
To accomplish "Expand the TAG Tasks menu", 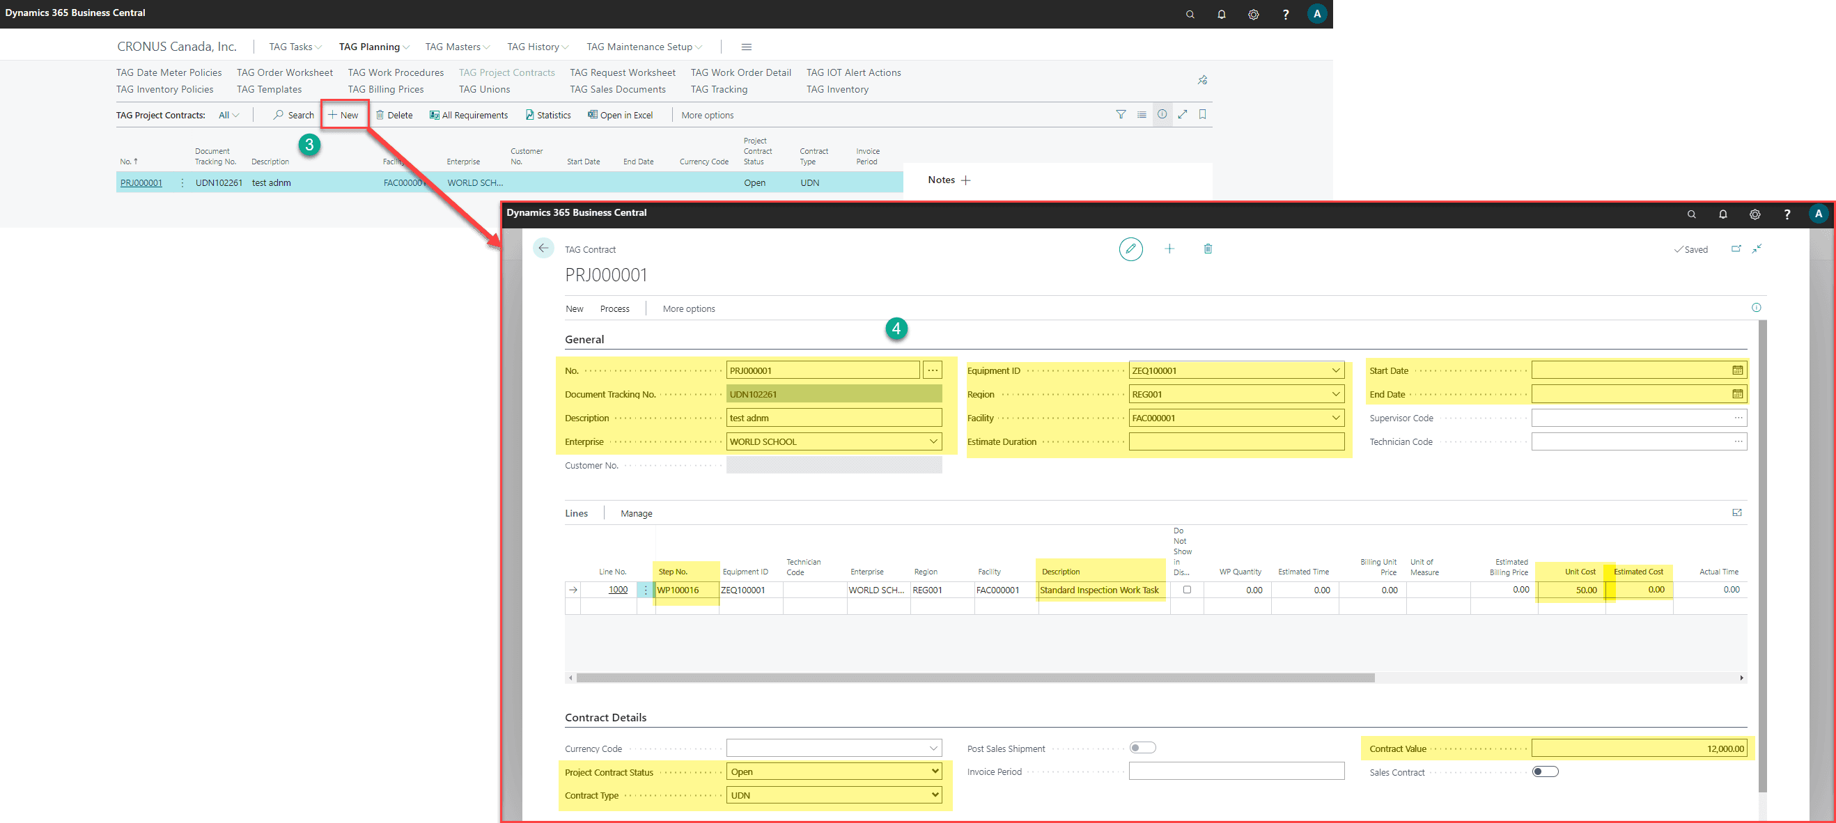I will (x=295, y=47).
